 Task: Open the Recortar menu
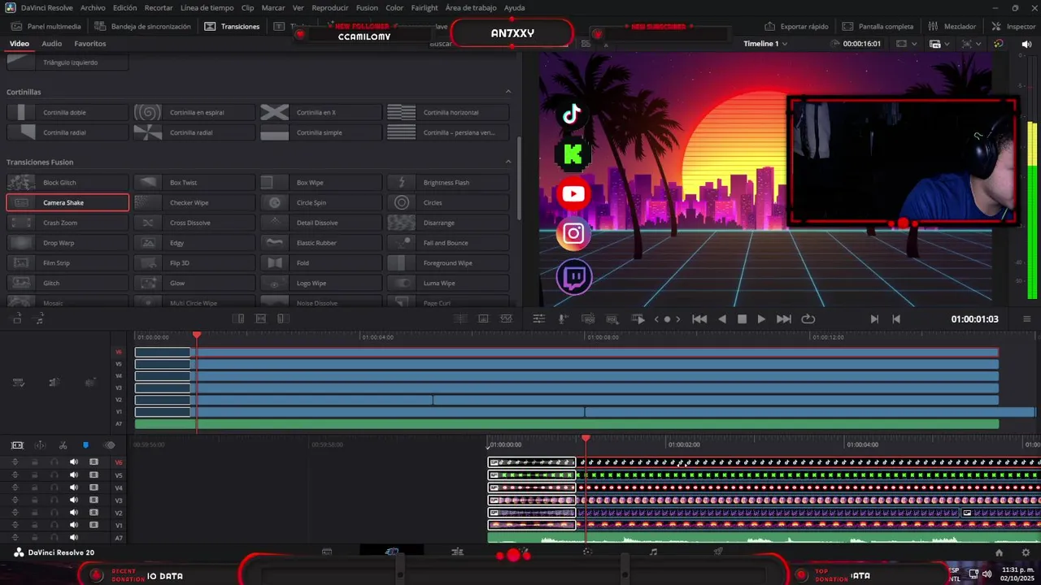click(159, 7)
